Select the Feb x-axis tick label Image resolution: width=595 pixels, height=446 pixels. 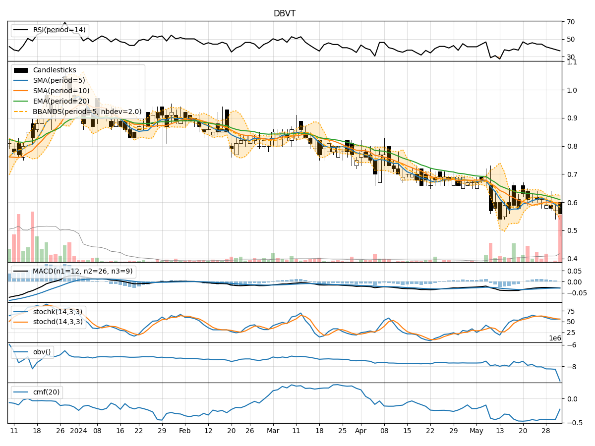pos(185,431)
